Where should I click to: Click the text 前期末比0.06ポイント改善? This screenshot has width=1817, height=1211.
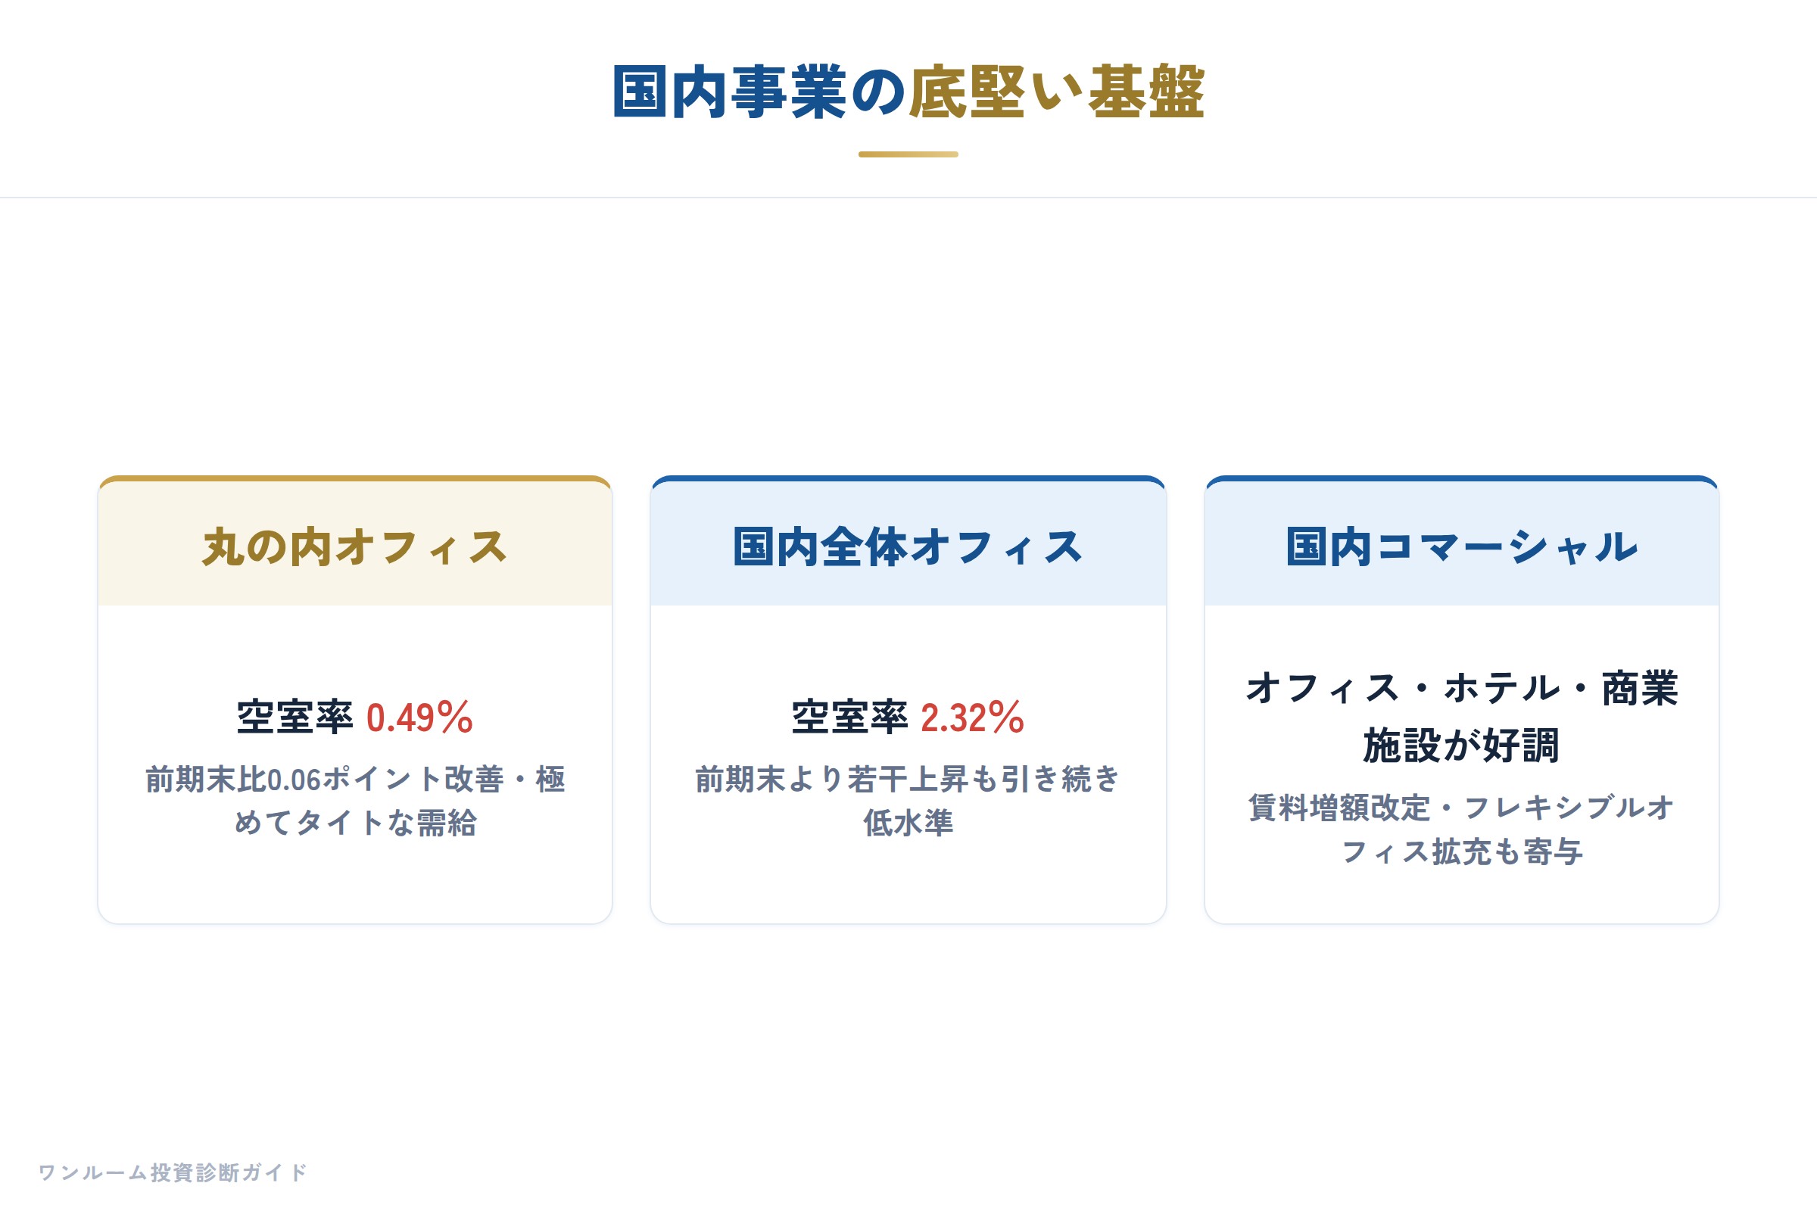[325, 780]
